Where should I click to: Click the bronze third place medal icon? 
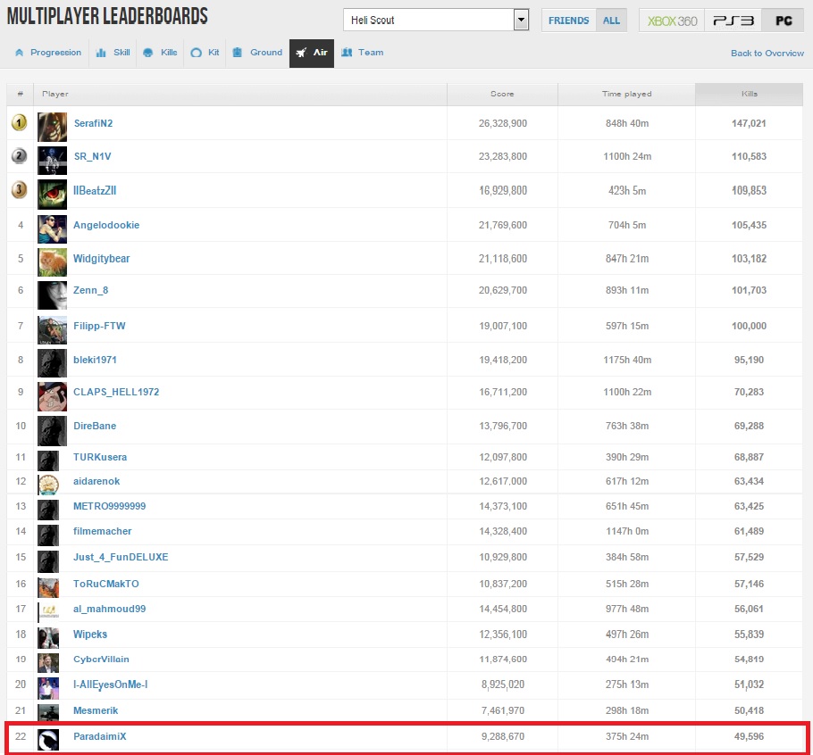click(19, 190)
